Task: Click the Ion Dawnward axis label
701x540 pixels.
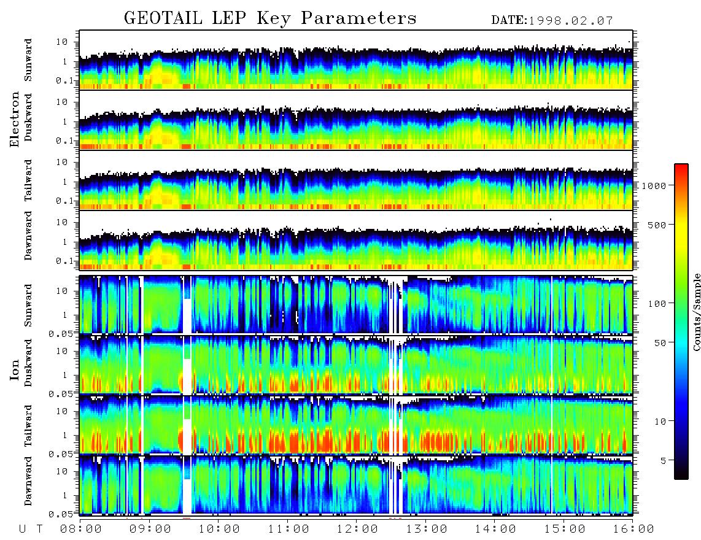Action: [x=28, y=481]
